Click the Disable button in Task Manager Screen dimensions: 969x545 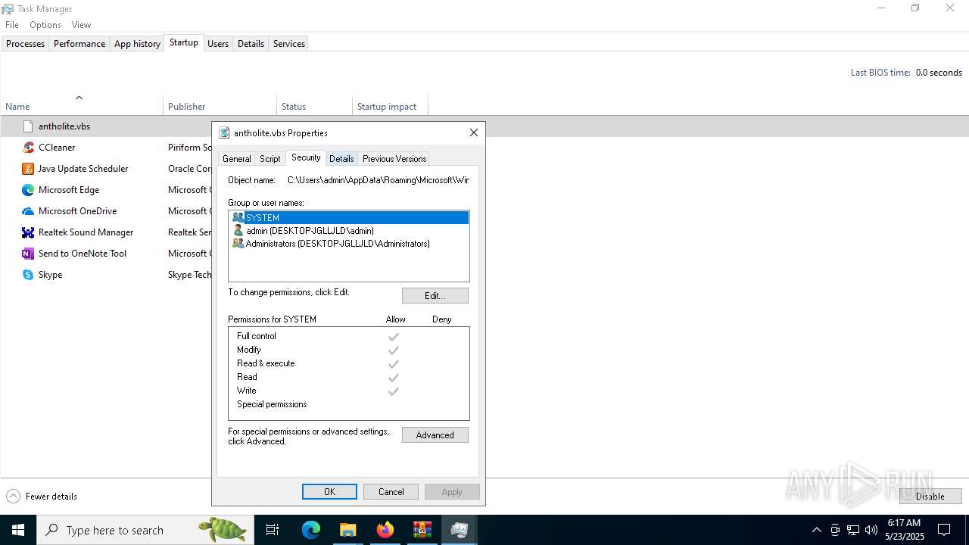[x=930, y=497]
